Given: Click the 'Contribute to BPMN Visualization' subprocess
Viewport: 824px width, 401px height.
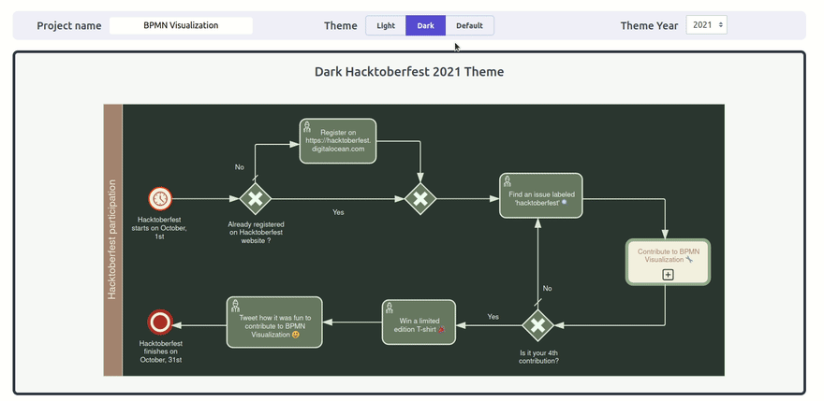Looking at the screenshot, I should [668, 262].
